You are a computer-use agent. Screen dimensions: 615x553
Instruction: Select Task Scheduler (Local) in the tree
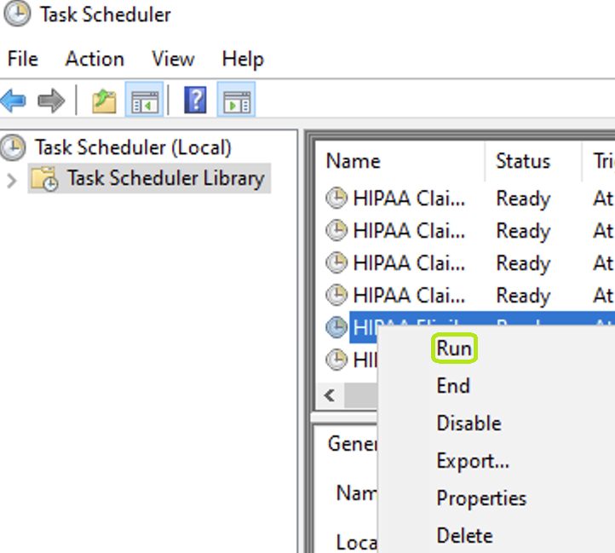133,147
